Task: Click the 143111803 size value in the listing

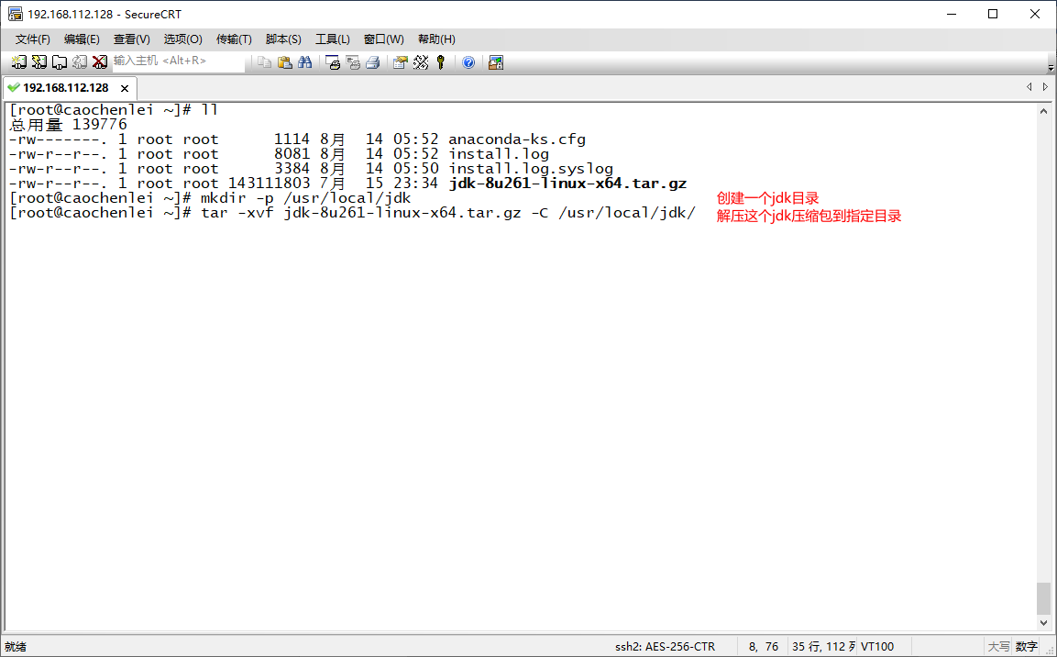Action: click(x=269, y=184)
